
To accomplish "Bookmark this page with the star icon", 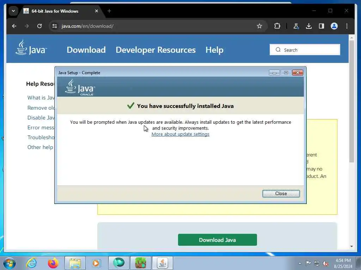I will (x=259, y=26).
